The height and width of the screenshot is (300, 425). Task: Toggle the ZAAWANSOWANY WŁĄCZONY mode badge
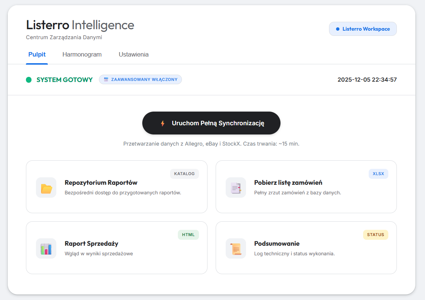(x=140, y=79)
